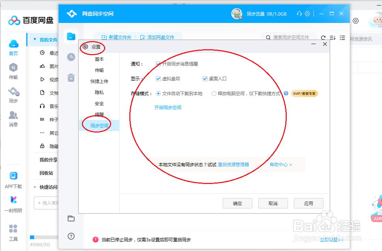Click the 搜索同步空间文件 search box
Image resolution: width=382 pixels, height=251 pixels.
coord(289,37)
